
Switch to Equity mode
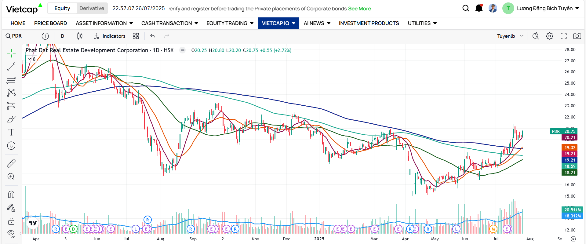62,8
